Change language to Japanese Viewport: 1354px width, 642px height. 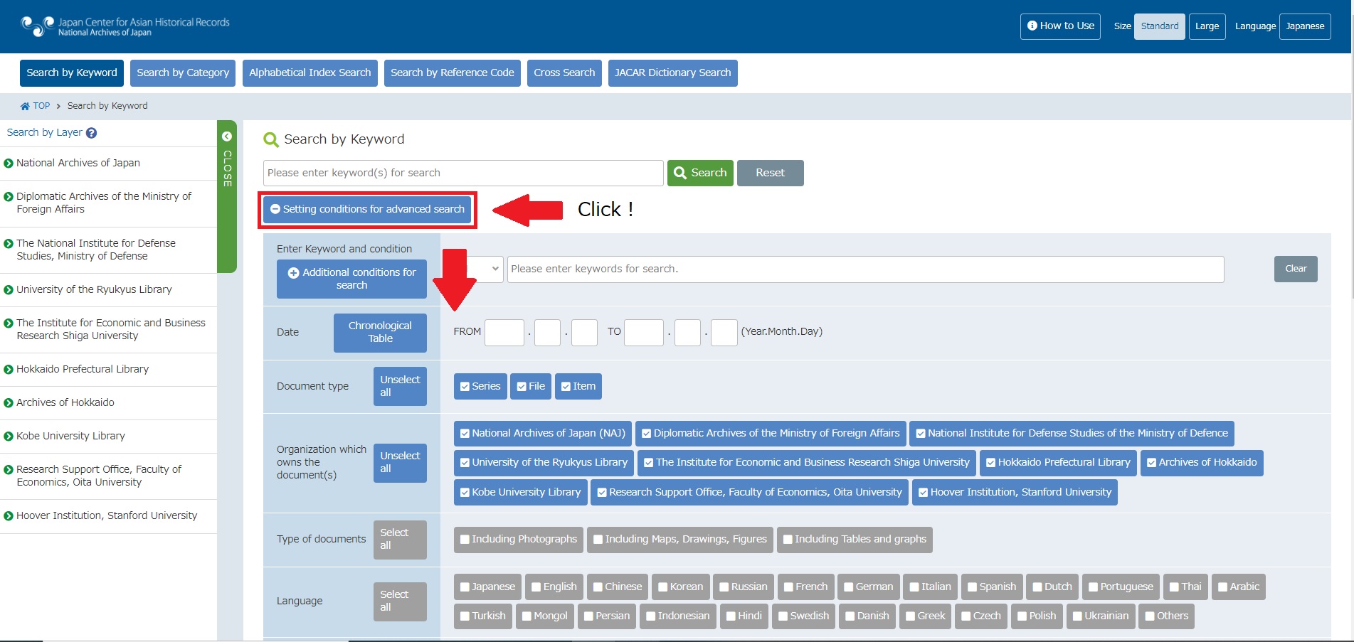(1305, 26)
